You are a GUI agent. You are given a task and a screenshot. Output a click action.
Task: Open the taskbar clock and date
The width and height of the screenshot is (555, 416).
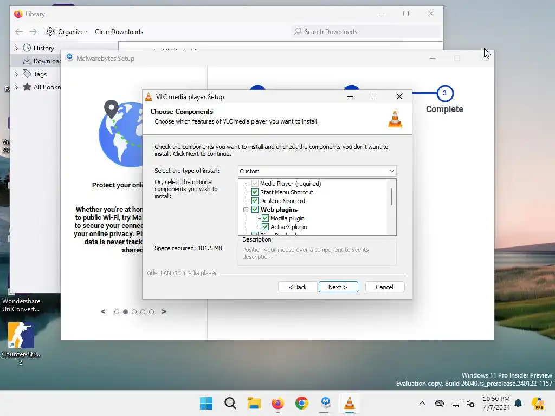tap(496, 403)
